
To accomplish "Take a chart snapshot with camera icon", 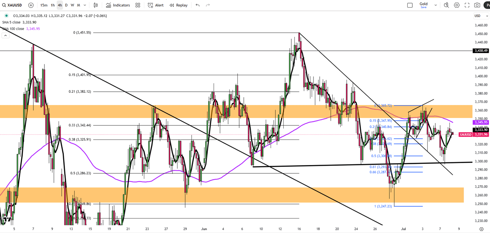I will click(x=477, y=5).
